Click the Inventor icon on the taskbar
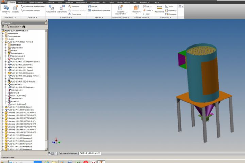Viewport: 245px width, 163px height. click(x=101, y=162)
